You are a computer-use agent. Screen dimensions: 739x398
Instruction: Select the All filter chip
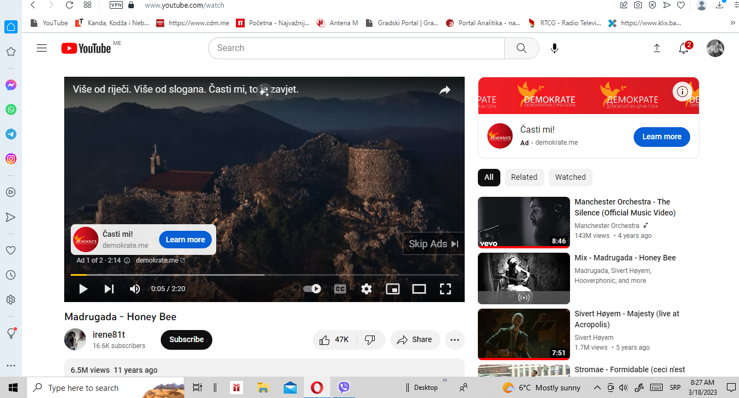pos(489,177)
